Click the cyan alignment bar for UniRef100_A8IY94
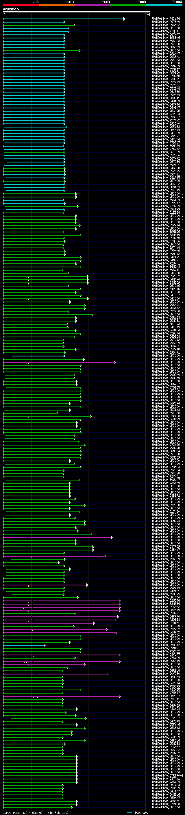The width and height of the screenshot is (185, 815). pyautogui.click(x=64, y=19)
